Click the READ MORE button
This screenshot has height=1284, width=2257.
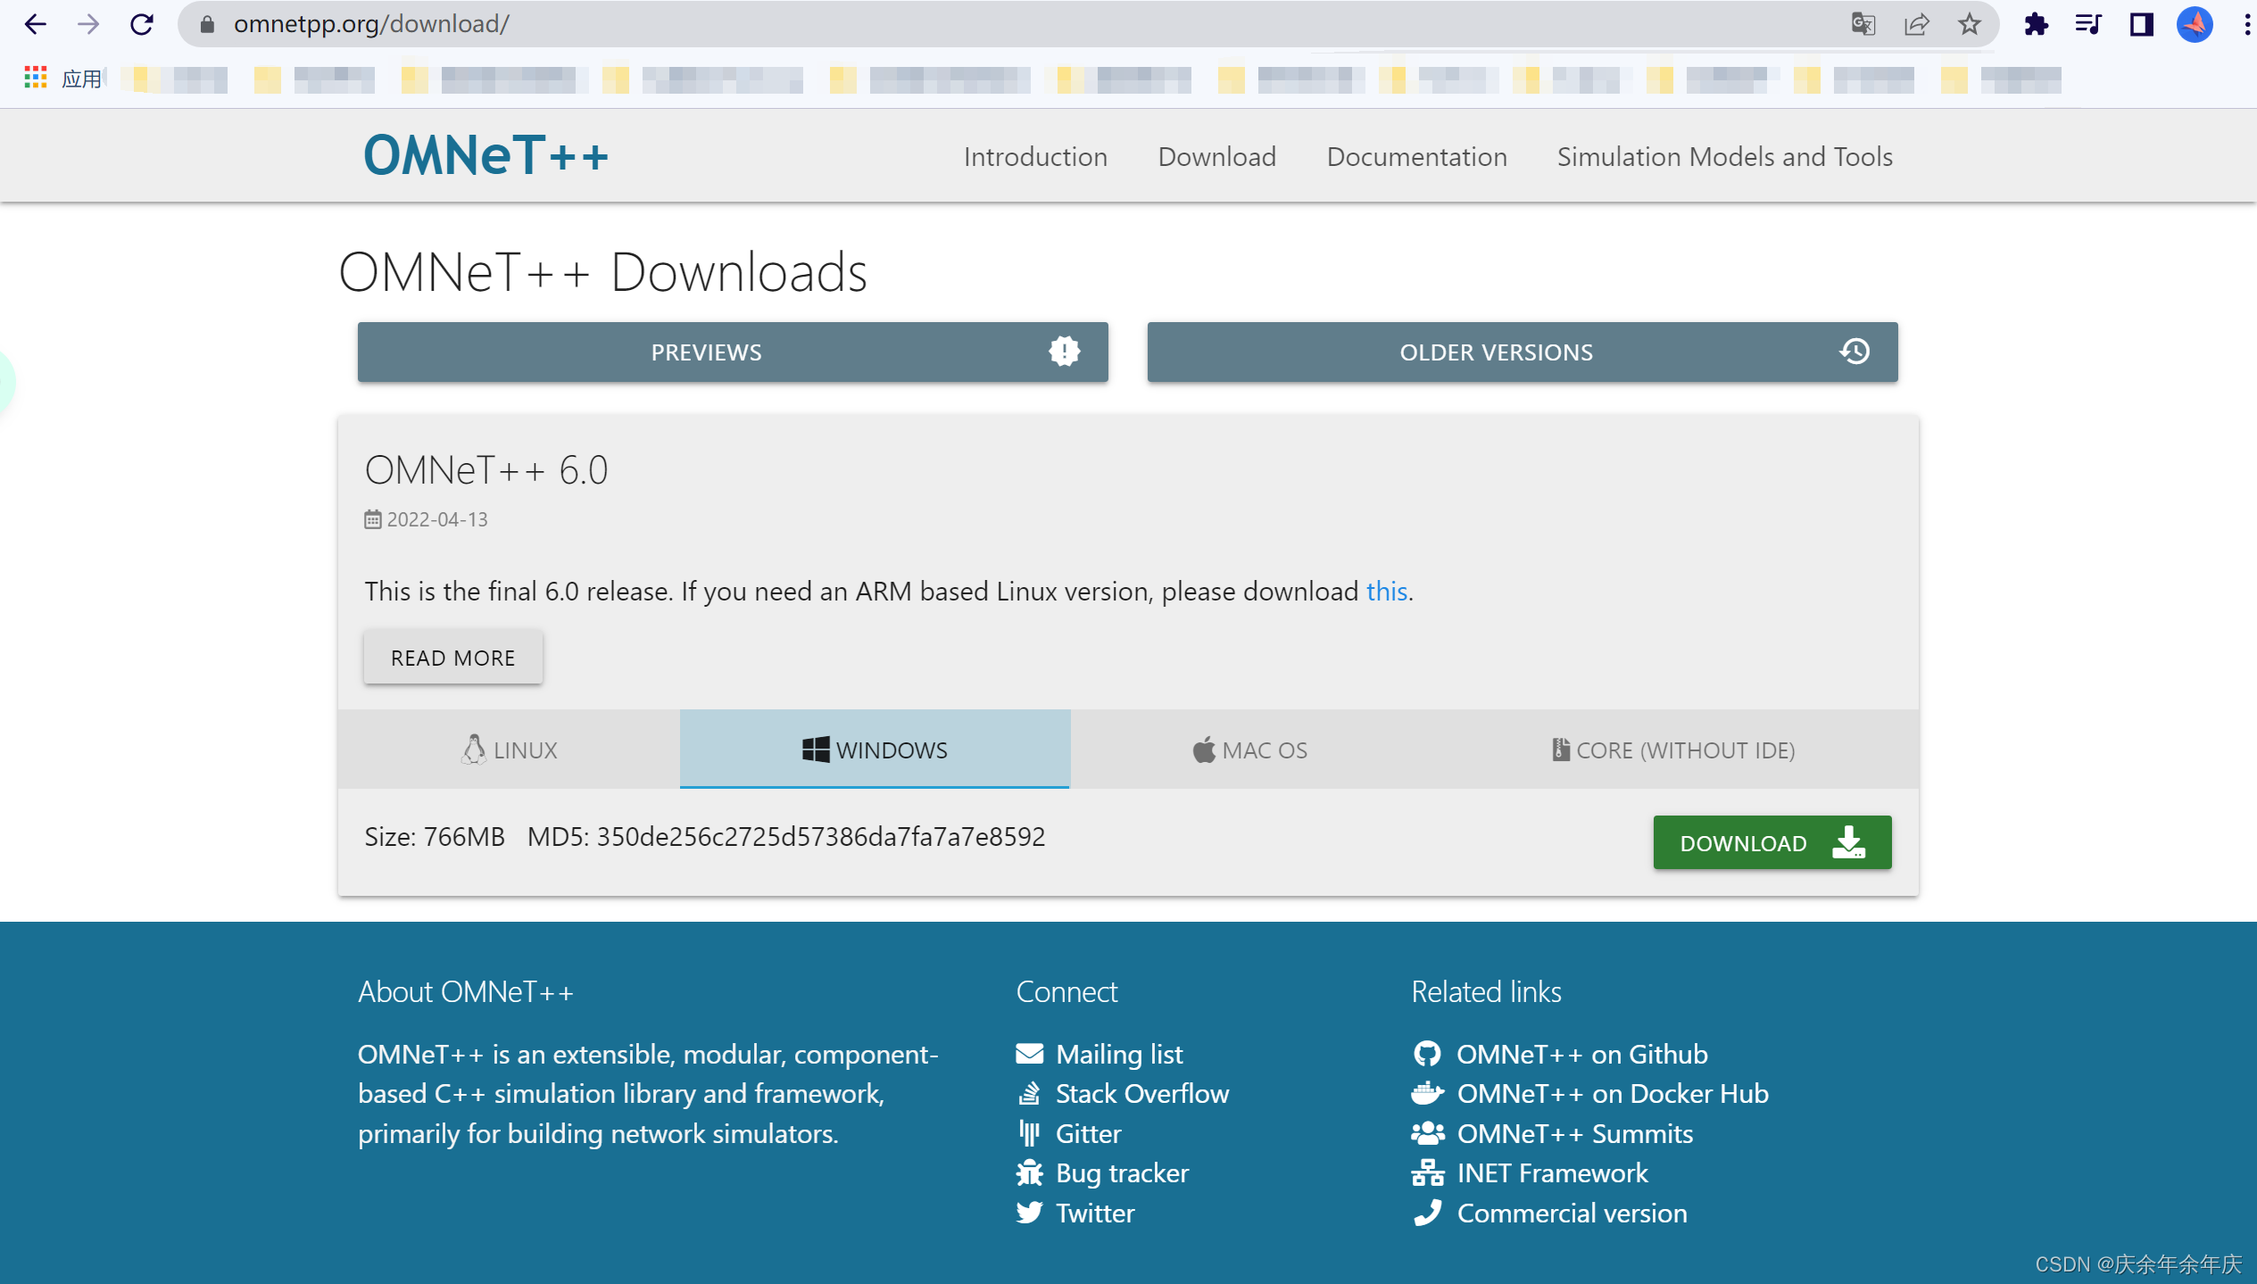(452, 658)
